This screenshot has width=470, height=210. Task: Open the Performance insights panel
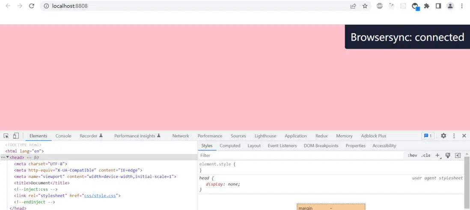pyautogui.click(x=137, y=136)
